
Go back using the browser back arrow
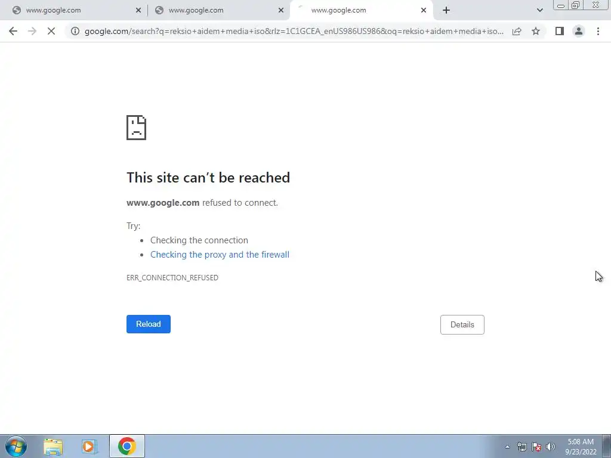[13, 31]
